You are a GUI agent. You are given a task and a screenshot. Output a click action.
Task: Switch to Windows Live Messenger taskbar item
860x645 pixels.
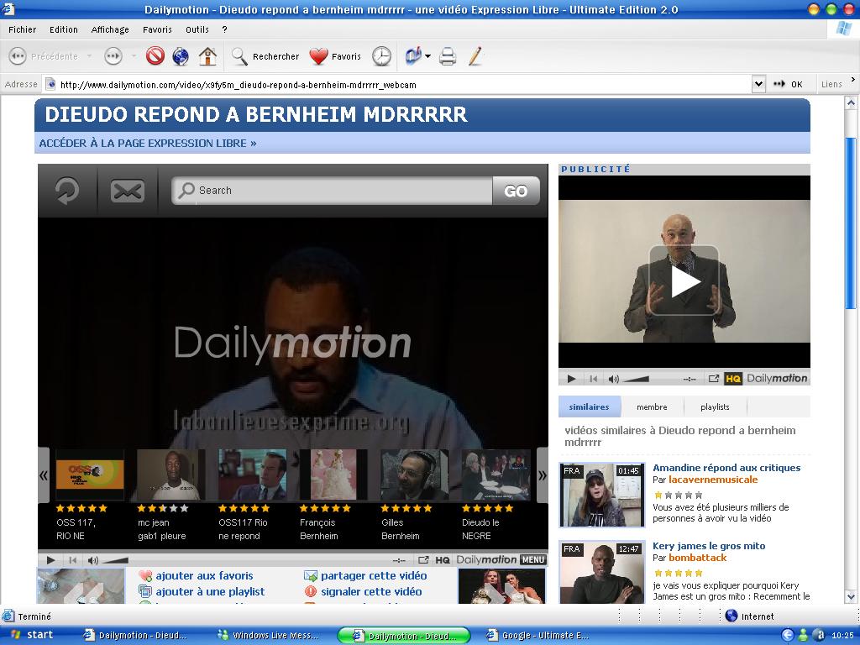pyautogui.click(x=268, y=635)
